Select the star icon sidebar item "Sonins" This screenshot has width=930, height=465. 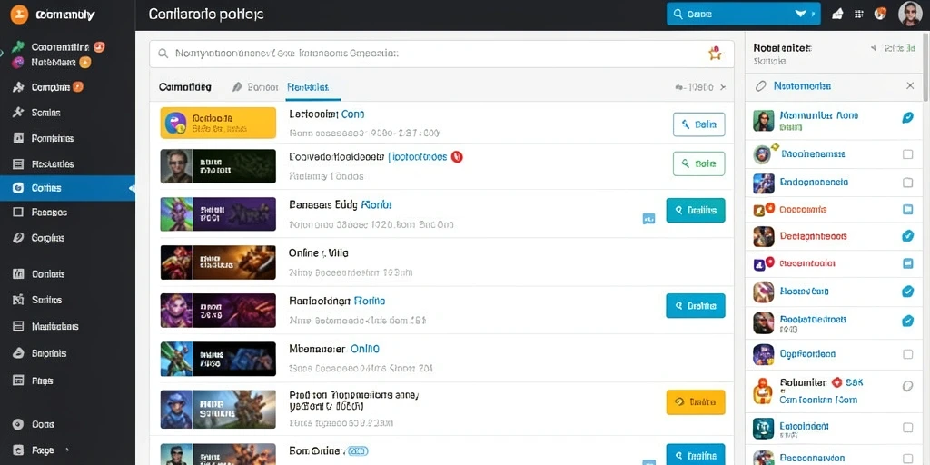pos(38,112)
